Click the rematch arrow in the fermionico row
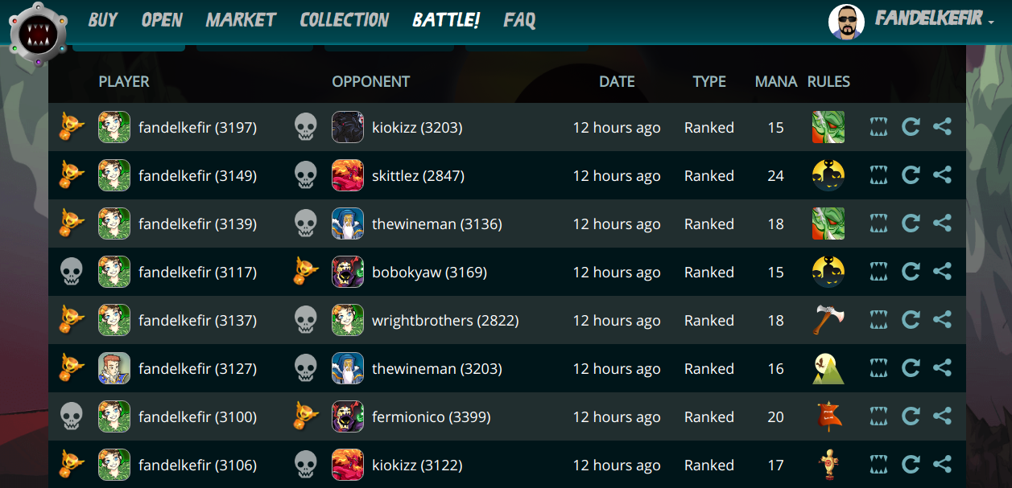This screenshot has width=1012, height=488. (911, 416)
